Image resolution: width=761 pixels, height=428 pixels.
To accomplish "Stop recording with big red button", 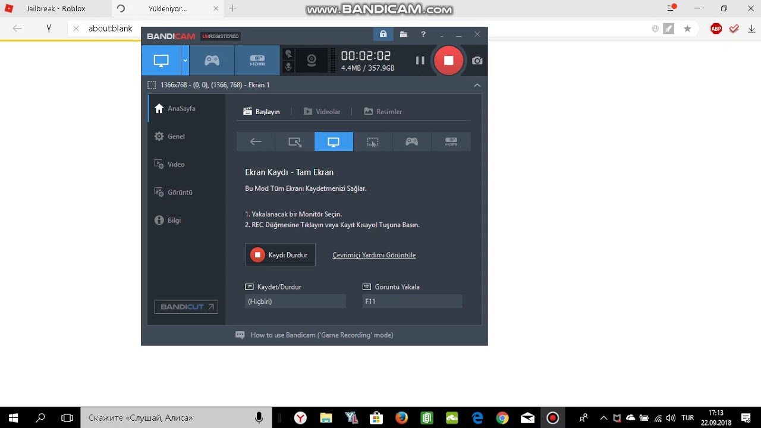I will pyautogui.click(x=448, y=60).
